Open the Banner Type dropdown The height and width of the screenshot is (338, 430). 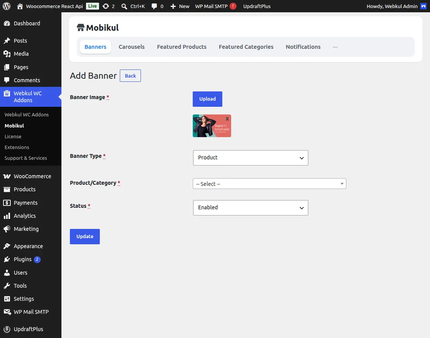coord(250,158)
